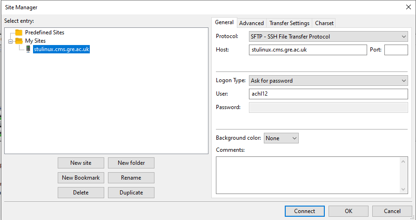
Task: Open the Protocol dropdown
Action: pos(328,36)
